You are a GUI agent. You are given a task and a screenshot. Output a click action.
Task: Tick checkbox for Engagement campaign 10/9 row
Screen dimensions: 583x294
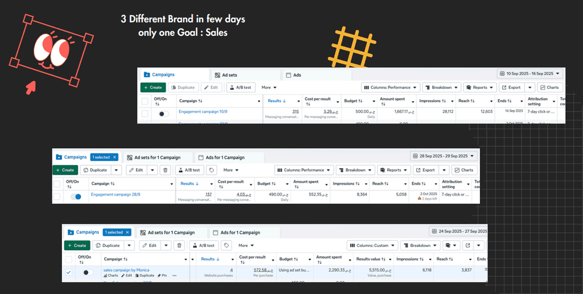click(x=145, y=114)
